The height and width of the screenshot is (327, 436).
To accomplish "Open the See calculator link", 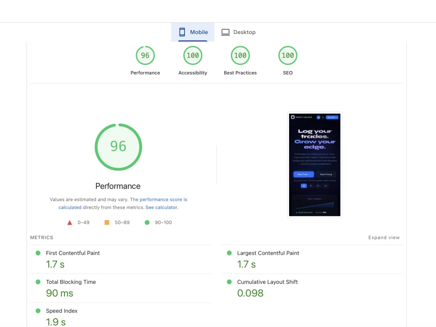I will tap(161, 208).
